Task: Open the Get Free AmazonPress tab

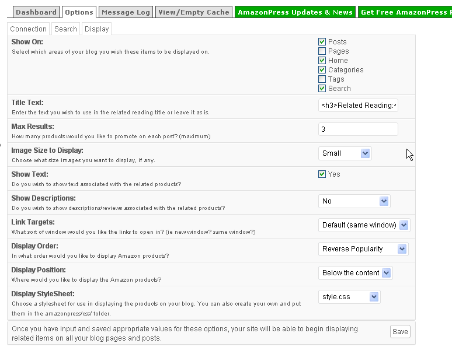Action: pos(405,12)
